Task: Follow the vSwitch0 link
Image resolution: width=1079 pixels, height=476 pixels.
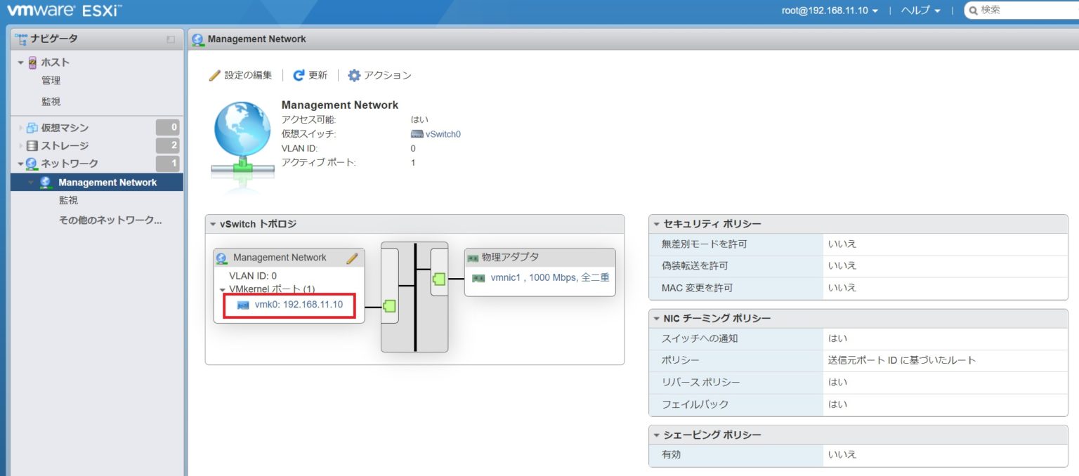Action: [441, 135]
